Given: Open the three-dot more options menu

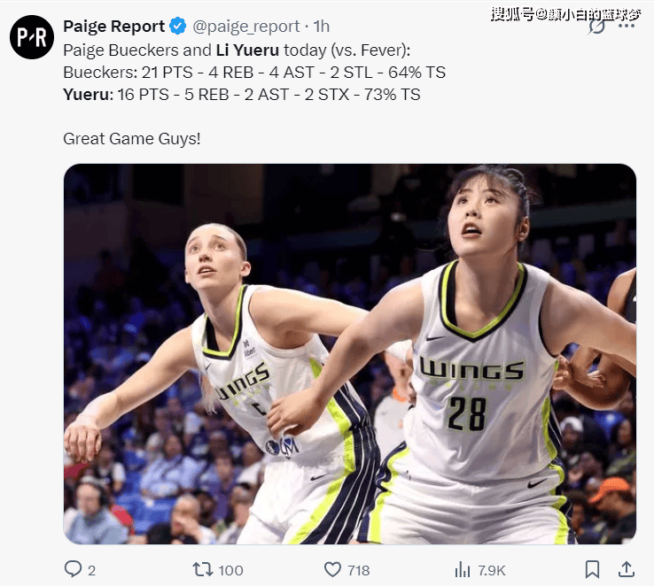Looking at the screenshot, I should click(x=626, y=26).
